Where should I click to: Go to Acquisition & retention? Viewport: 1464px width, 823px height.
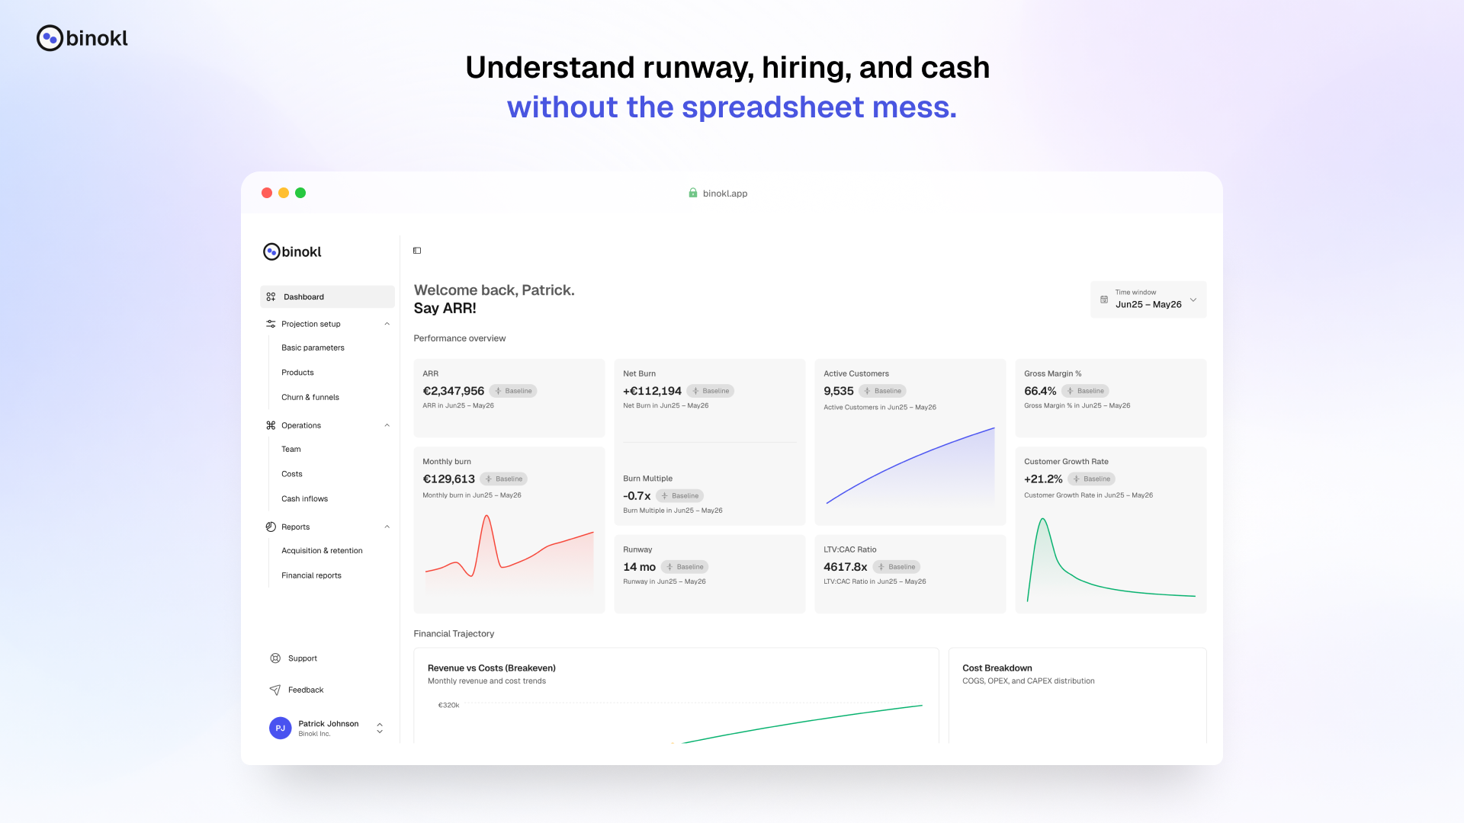point(321,550)
